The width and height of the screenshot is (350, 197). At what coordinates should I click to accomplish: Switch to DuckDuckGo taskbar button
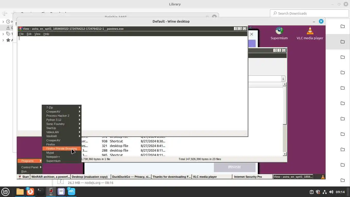[x=131, y=177]
